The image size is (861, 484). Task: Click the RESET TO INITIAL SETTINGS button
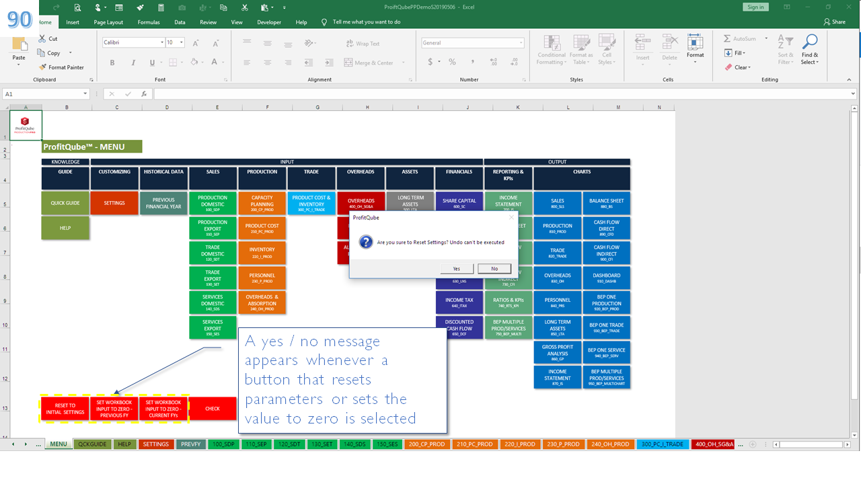click(x=65, y=409)
